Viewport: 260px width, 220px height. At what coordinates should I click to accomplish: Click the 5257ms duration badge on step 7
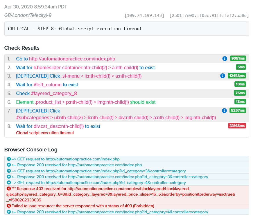click(x=238, y=110)
